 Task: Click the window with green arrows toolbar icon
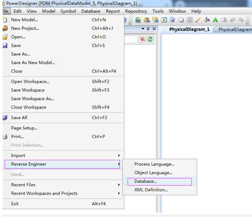tap(164, 20)
